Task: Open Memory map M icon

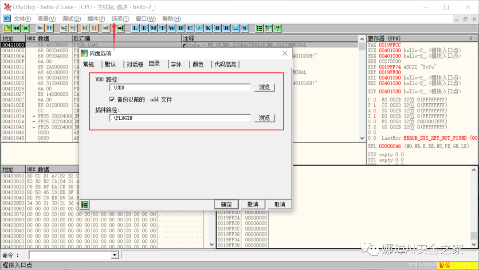Action: pyautogui.click(x=153, y=28)
